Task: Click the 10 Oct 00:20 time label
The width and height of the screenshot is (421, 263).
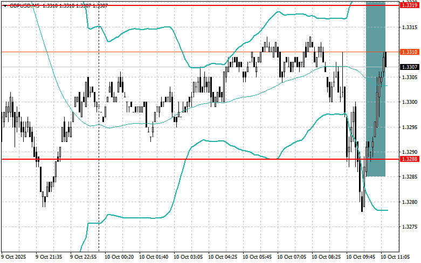Action: [x=119, y=257]
